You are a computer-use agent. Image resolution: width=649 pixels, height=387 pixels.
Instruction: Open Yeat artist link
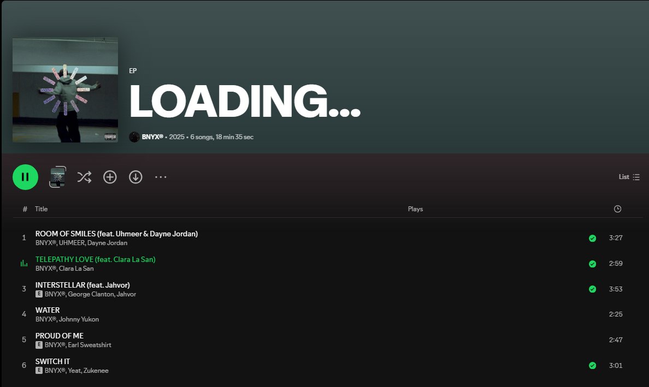point(74,371)
